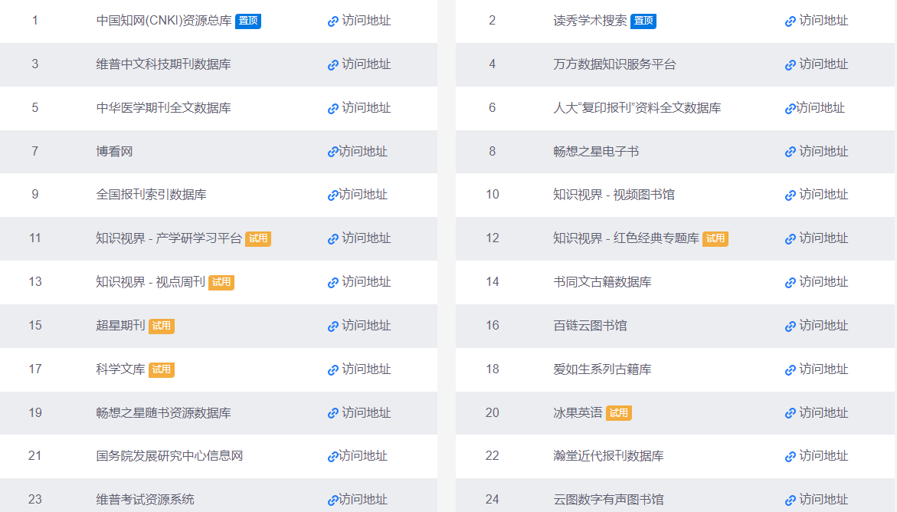Select the database name 爱如生系列古籍库
This screenshot has height=512, width=897.
(602, 369)
